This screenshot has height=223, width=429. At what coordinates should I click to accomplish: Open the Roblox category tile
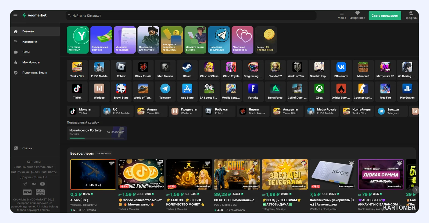[x=121, y=70]
